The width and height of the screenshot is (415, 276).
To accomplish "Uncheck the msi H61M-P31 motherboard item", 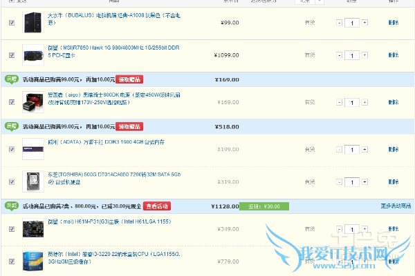I will [12, 229].
